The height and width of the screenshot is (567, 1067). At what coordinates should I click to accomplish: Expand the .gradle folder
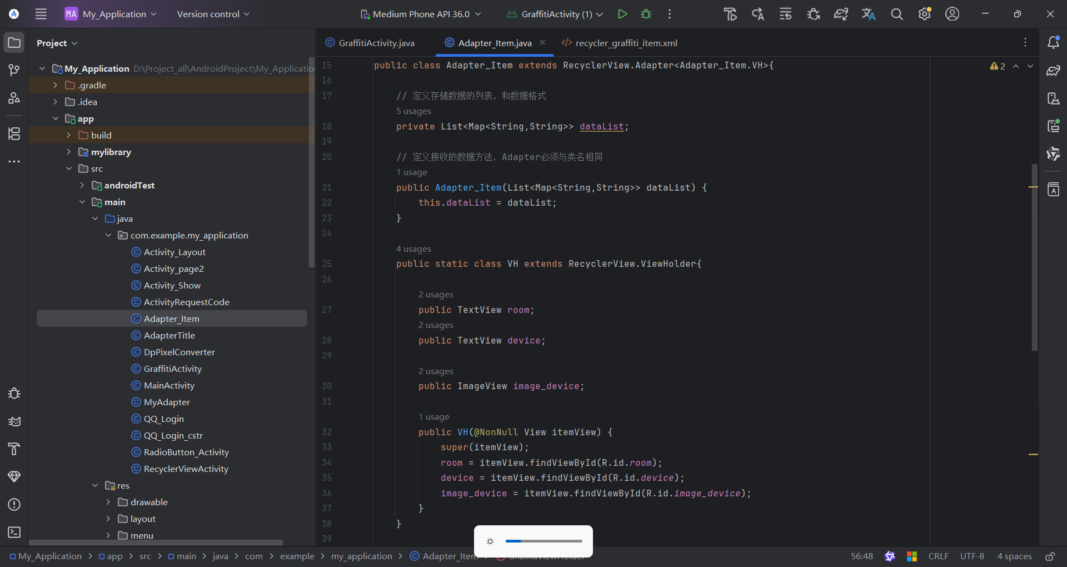56,85
